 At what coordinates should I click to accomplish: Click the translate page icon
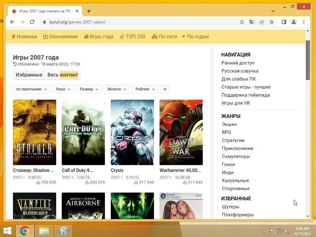[x=252, y=22]
